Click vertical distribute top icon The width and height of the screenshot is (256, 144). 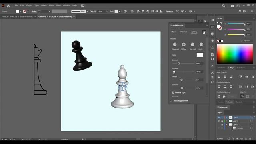219,87
